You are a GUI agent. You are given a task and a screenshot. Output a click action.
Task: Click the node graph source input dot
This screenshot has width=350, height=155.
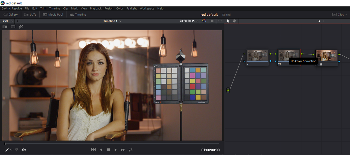[228, 90]
